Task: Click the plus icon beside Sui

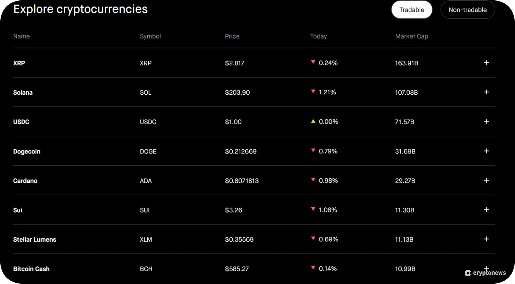Action: pyautogui.click(x=486, y=210)
